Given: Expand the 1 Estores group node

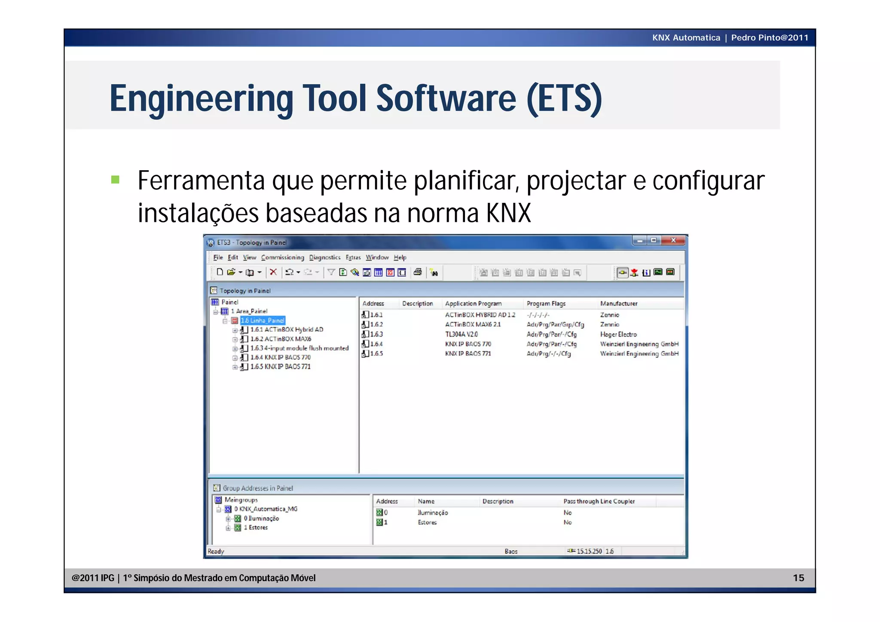Looking at the screenshot, I should click(229, 528).
